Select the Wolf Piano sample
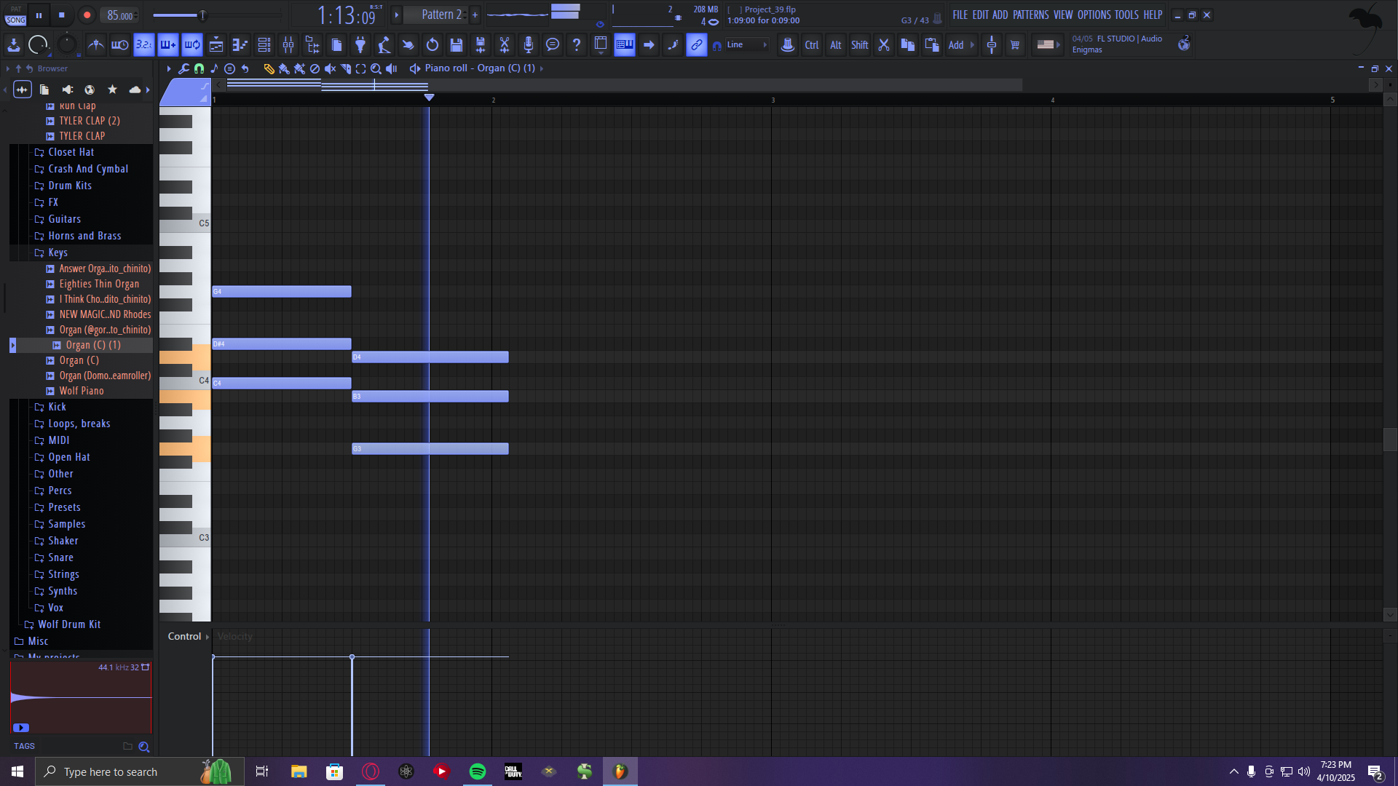The image size is (1398, 786). coord(82,391)
